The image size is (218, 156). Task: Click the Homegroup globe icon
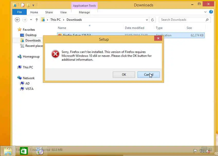click(x=20, y=57)
